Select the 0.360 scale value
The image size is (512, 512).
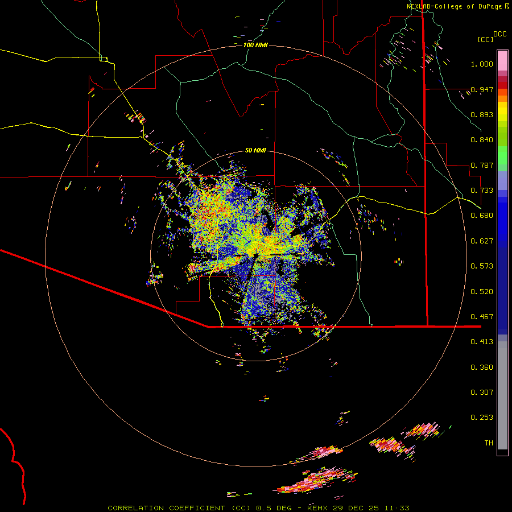[482, 368]
